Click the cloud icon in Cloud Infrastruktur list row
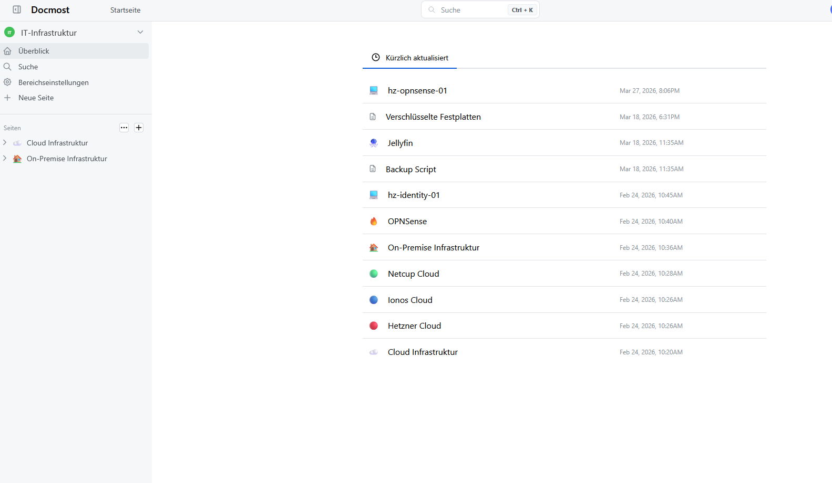The height and width of the screenshot is (483, 832). point(374,352)
